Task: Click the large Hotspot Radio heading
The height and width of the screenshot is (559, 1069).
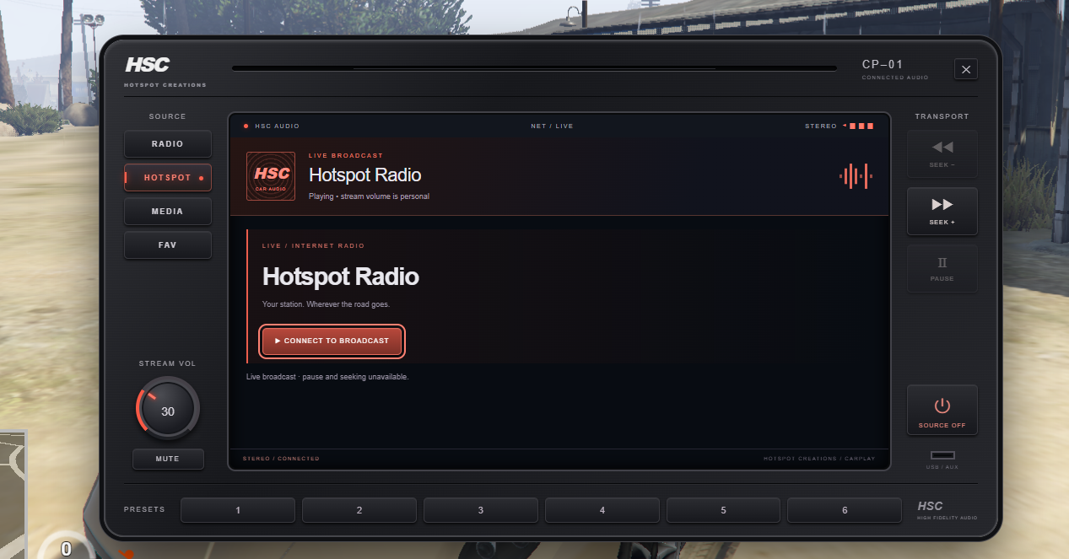Action: click(341, 277)
